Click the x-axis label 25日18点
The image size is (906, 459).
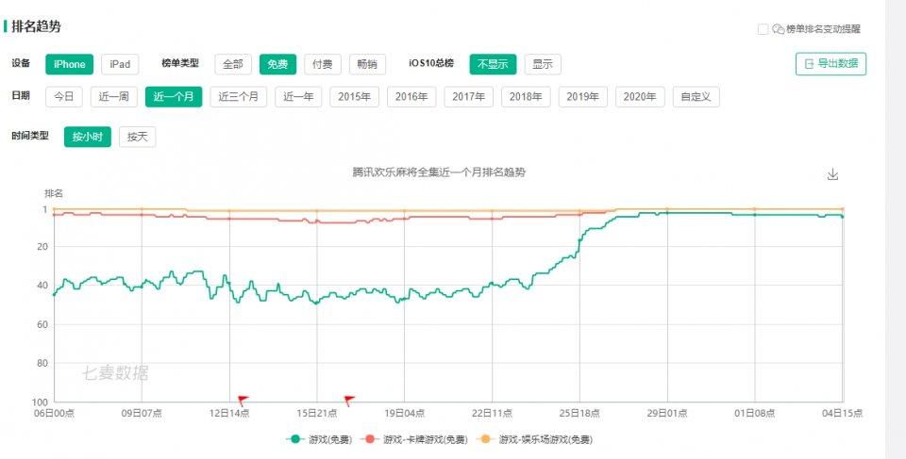point(579,413)
